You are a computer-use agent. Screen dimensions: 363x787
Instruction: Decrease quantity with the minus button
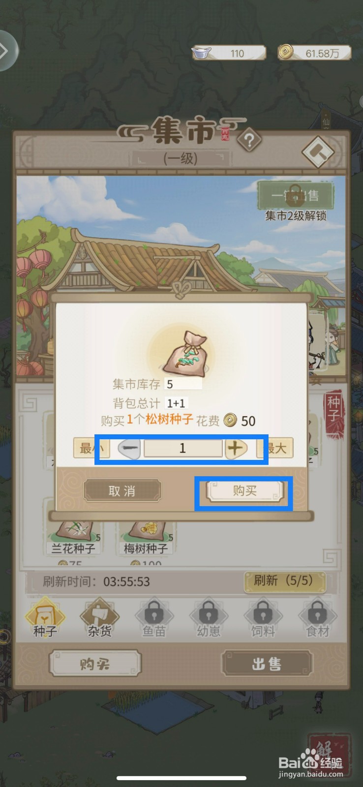(129, 448)
